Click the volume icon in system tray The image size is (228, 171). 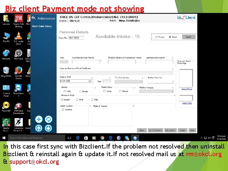pos(209,138)
